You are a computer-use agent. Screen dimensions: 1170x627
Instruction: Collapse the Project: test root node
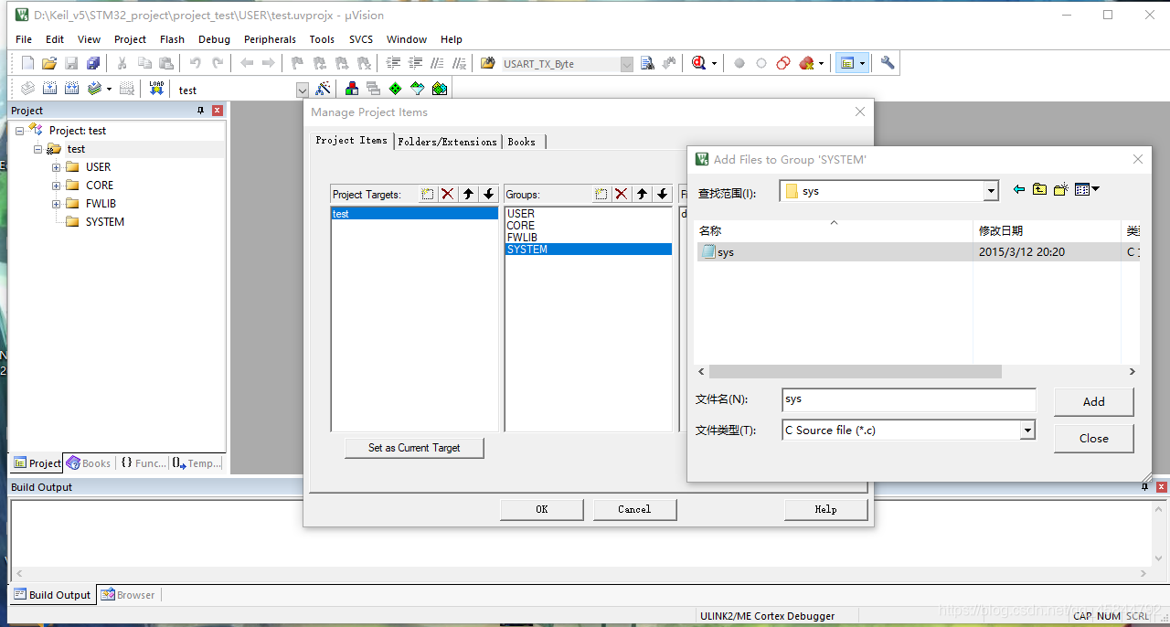pyautogui.click(x=20, y=131)
